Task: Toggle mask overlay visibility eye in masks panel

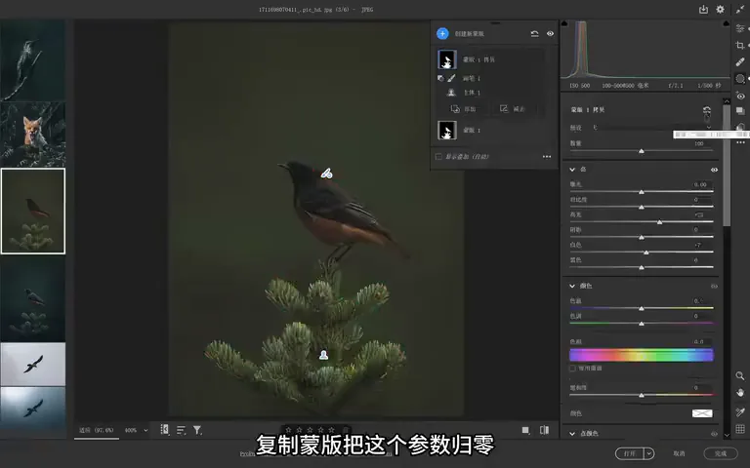Action: (x=550, y=33)
